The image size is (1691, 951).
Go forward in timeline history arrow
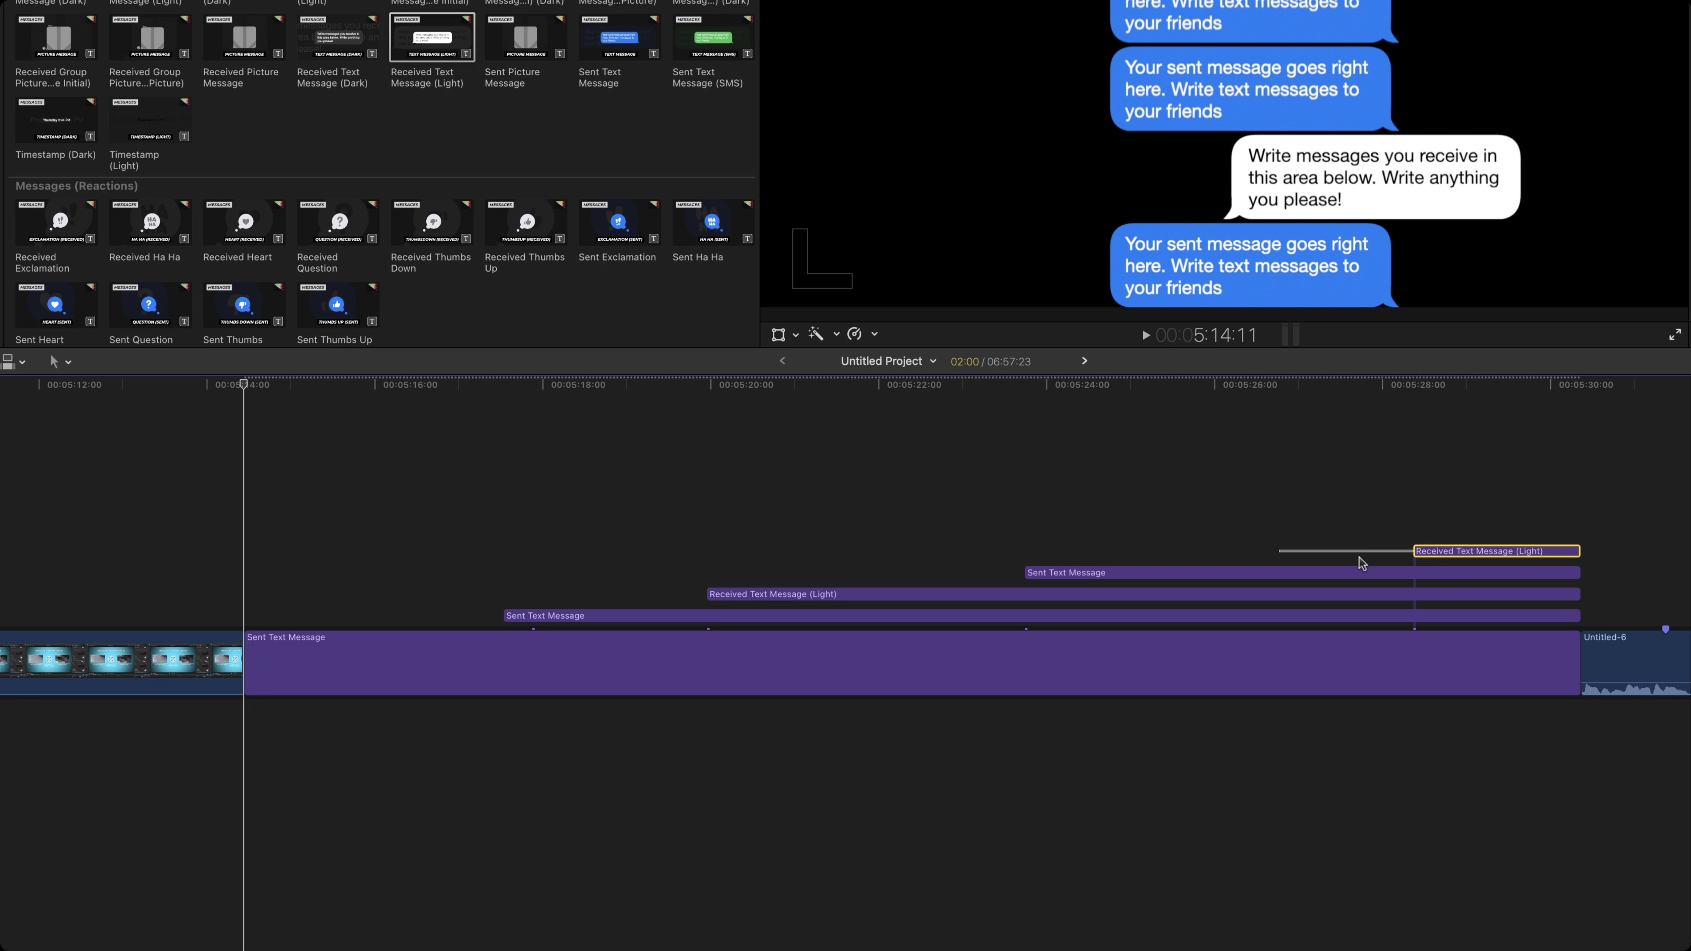pyautogui.click(x=1085, y=361)
